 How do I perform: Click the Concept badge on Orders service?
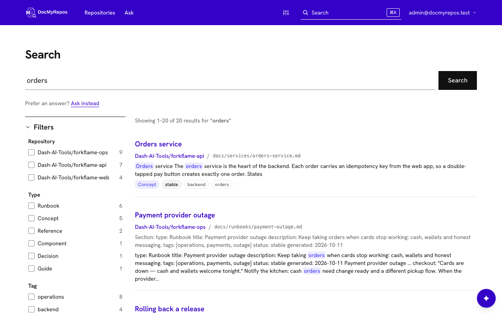click(147, 184)
